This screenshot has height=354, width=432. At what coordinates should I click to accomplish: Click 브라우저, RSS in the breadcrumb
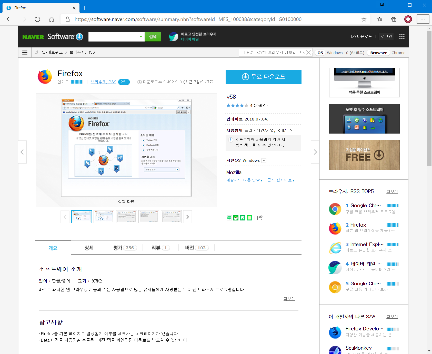point(82,52)
